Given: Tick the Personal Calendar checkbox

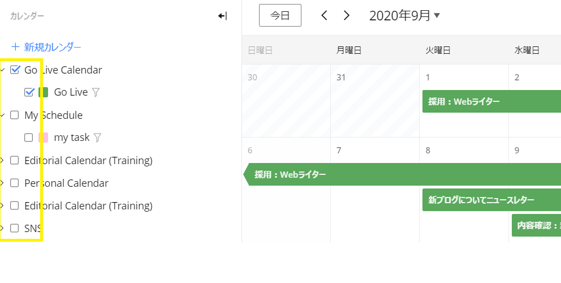Looking at the screenshot, I should tap(14, 183).
